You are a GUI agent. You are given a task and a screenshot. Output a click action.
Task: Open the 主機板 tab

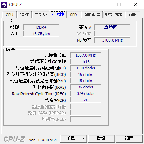(x=41, y=15)
